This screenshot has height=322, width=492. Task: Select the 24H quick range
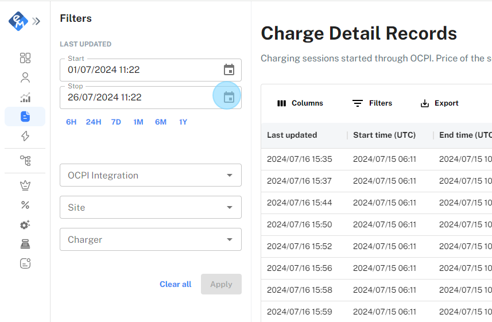94,122
